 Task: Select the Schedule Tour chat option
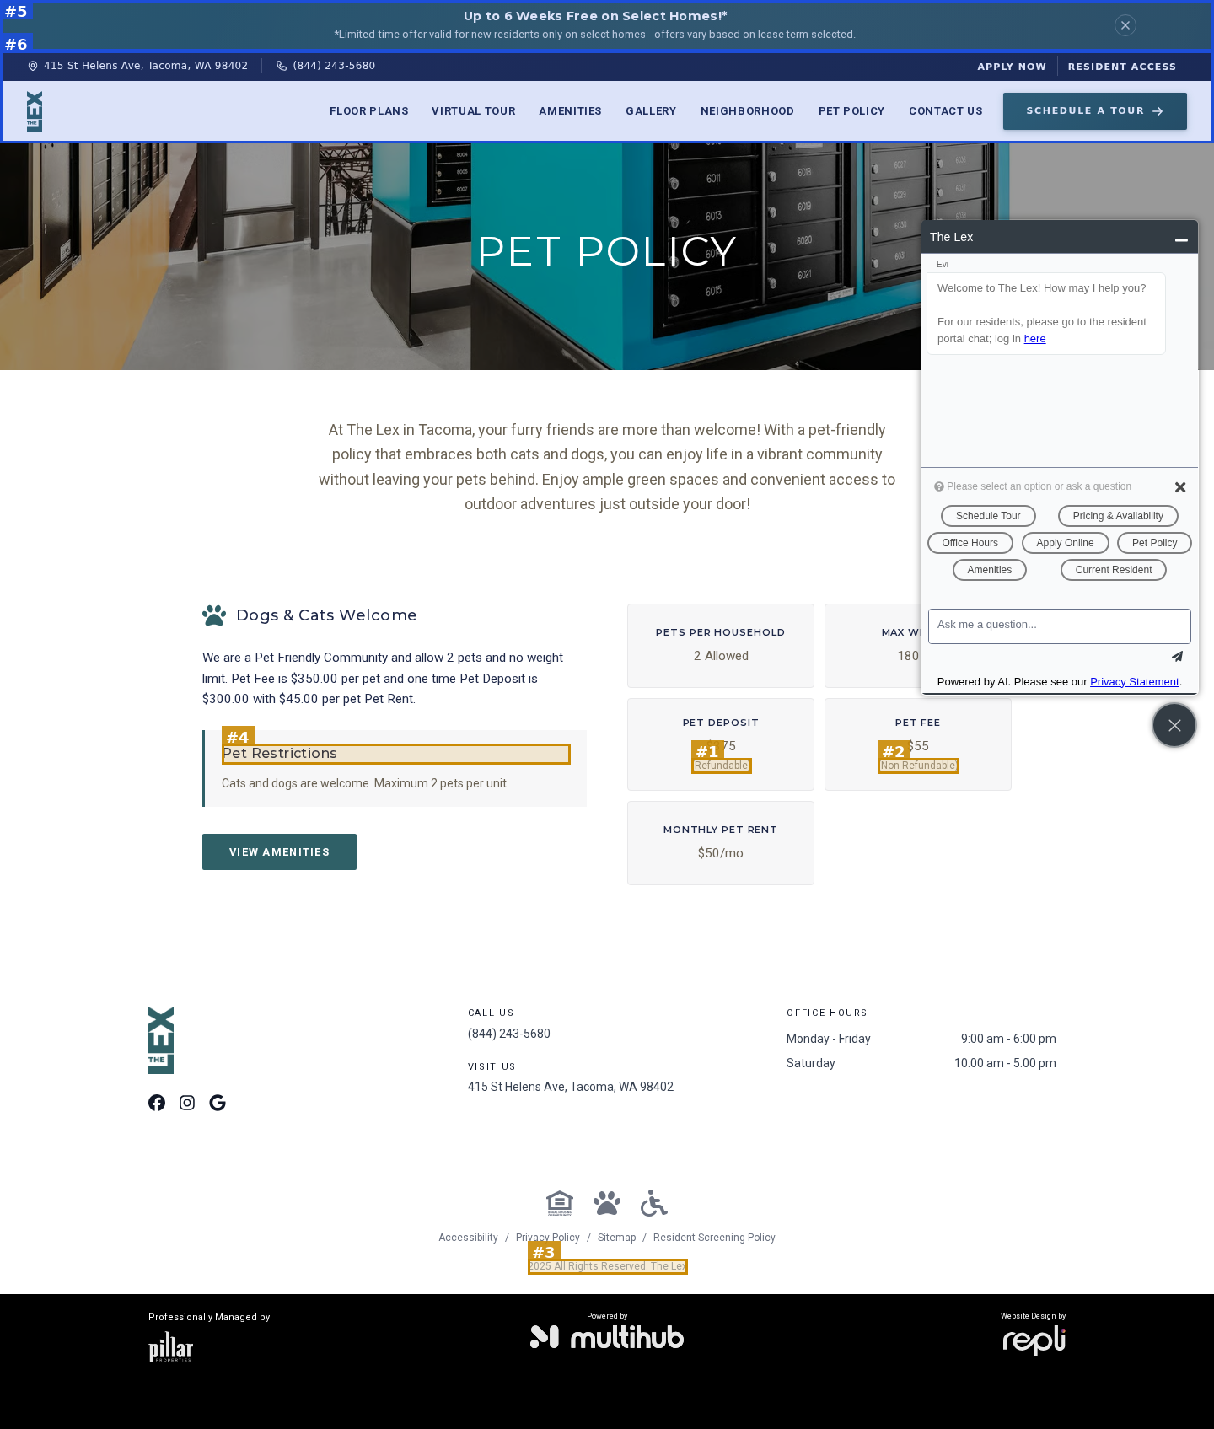pyautogui.click(x=988, y=516)
